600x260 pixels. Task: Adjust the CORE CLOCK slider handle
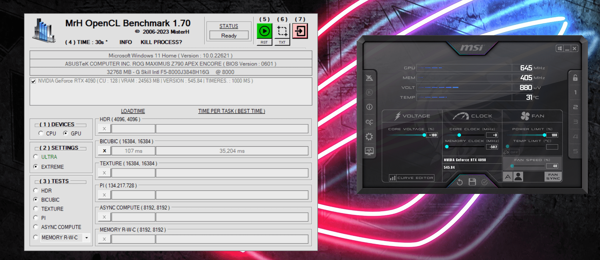459,135
